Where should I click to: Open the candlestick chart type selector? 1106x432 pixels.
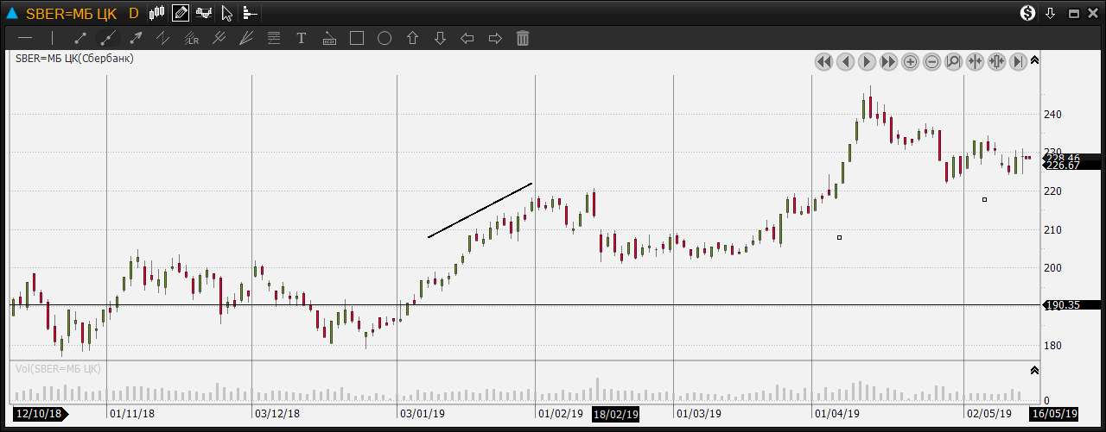(x=156, y=13)
